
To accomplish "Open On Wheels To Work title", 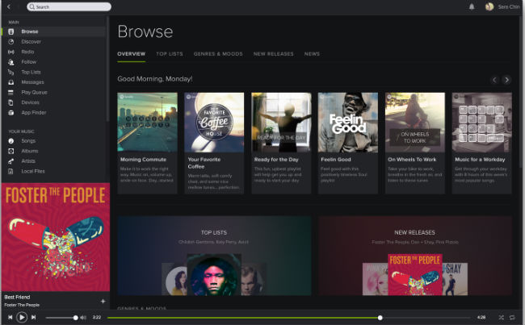I will coord(412,160).
